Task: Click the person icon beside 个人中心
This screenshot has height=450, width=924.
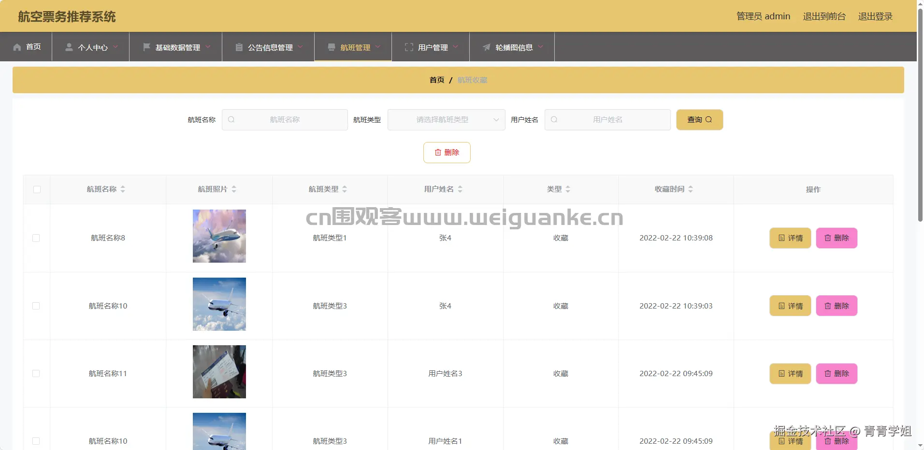Action: click(x=69, y=47)
